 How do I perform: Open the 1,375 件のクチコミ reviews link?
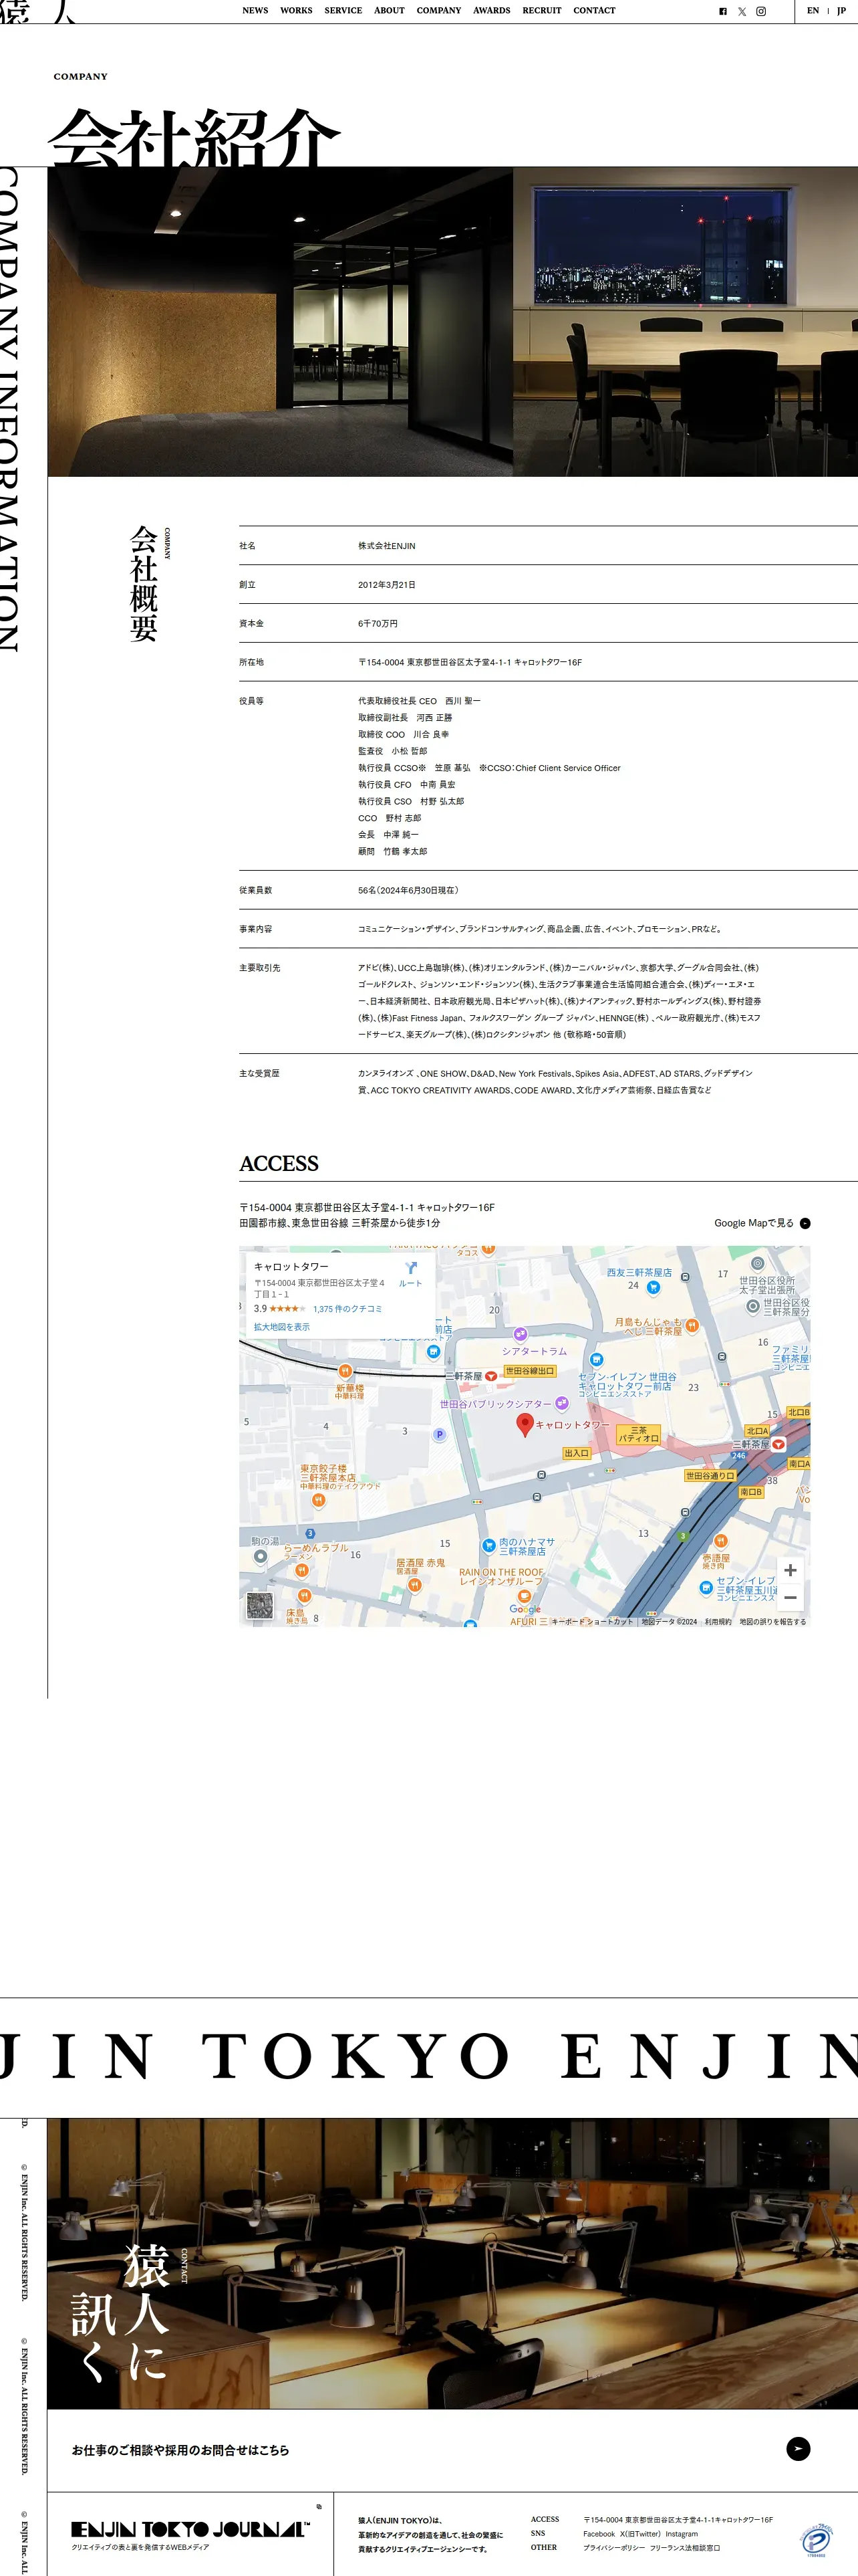(x=347, y=1309)
